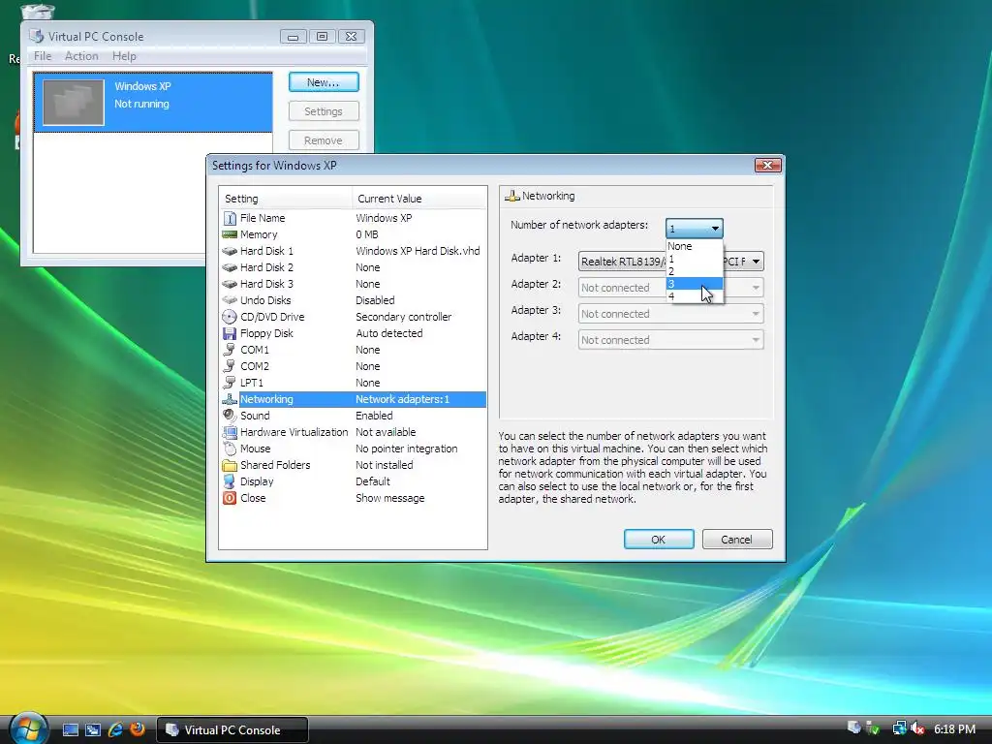
Task: Click Switch between windows quick launch icon
Action: coord(93,730)
